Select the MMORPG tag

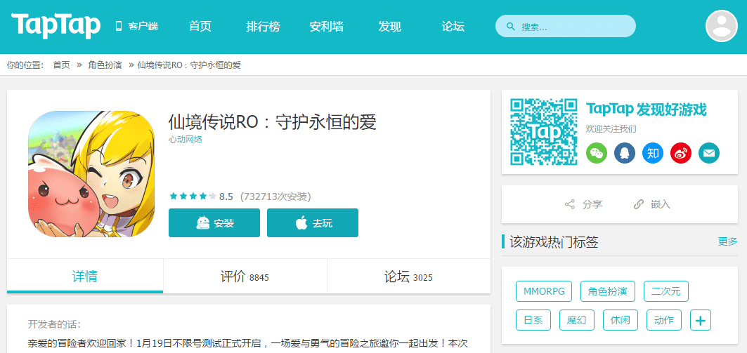pyautogui.click(x=544, y=291)
